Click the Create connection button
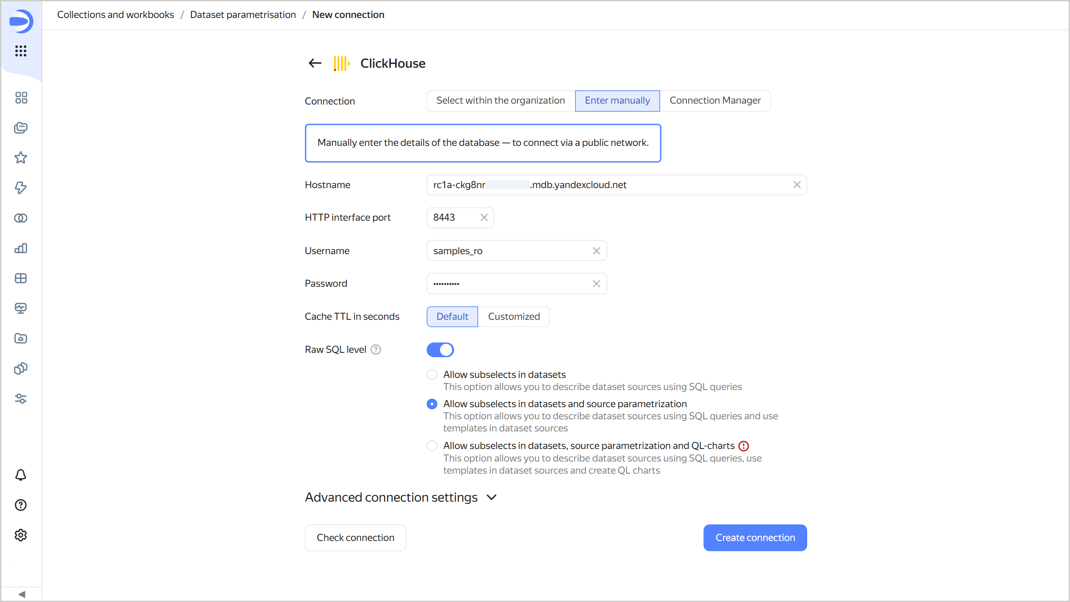The width and height of the screenshot is (1070, 602). (755, 538)
